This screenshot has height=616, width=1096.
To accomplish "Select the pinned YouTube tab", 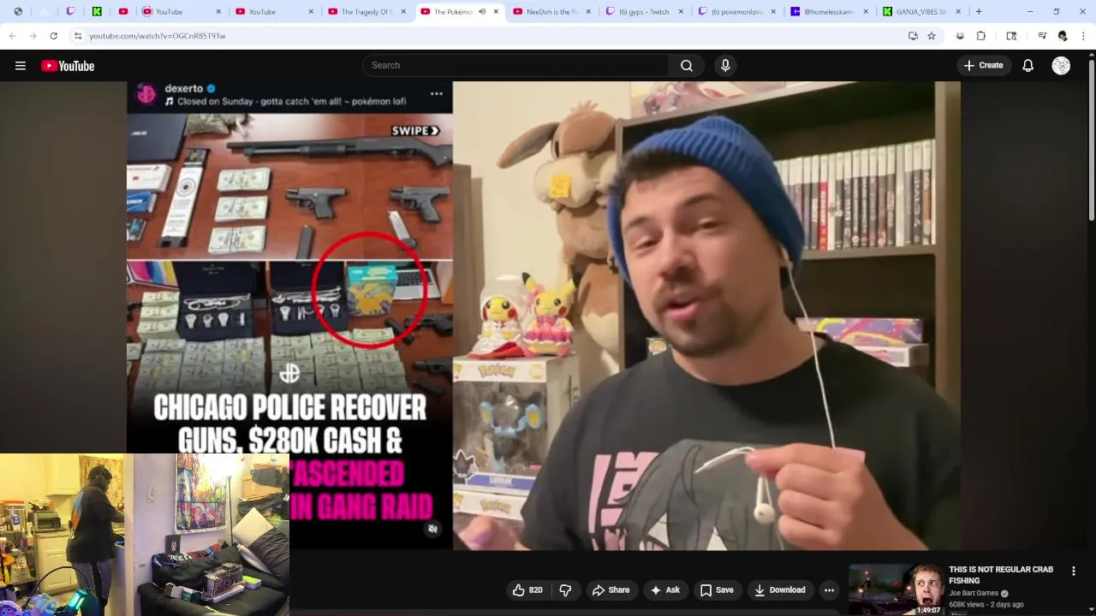I will coord(123,12).
